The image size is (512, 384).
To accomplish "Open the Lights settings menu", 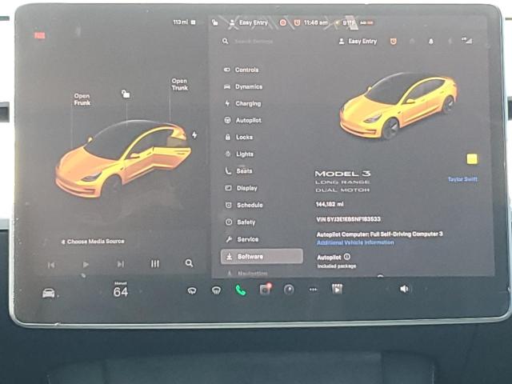I will [239, 154].
